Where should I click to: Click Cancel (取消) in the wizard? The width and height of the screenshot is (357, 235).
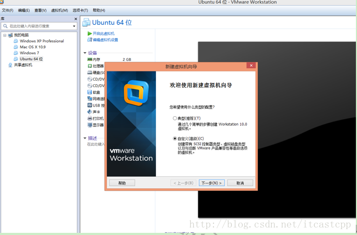pyautogui.click(x=240, y=183)
